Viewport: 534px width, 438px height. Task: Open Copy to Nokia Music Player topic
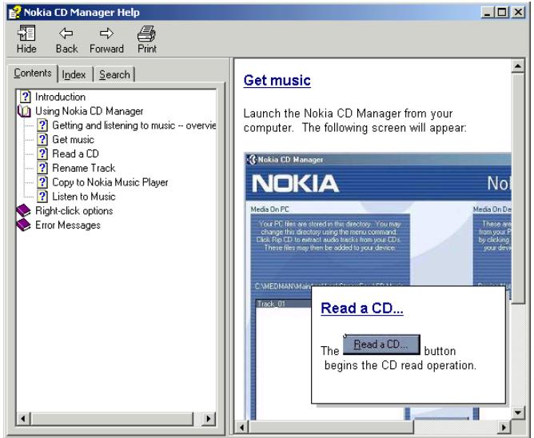[x=110, y=182]
